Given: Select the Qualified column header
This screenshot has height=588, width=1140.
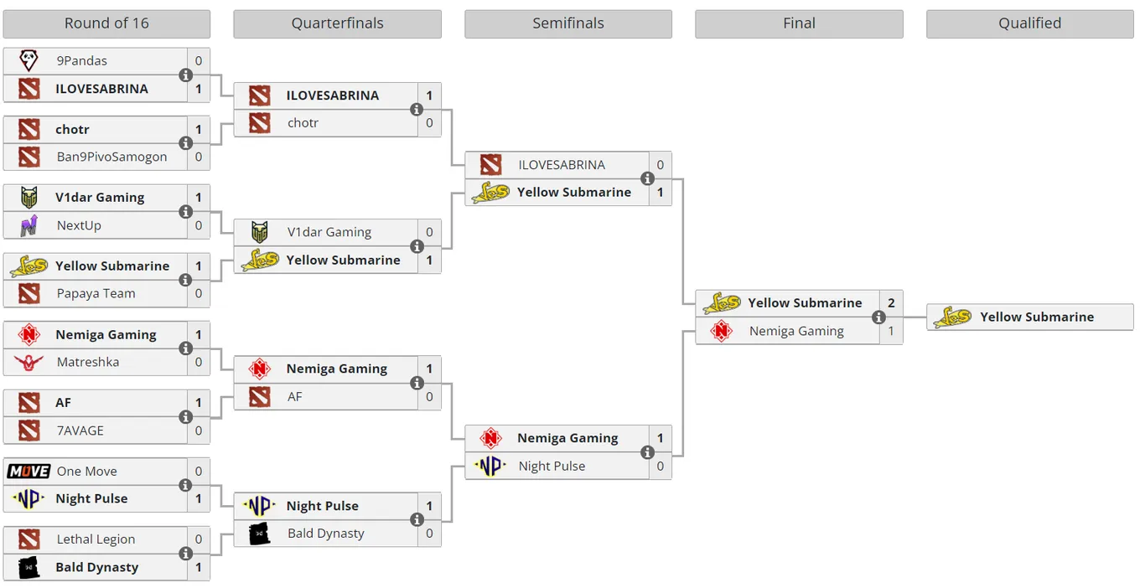Looking at the screenshot, I should (x=1030, y=23).
